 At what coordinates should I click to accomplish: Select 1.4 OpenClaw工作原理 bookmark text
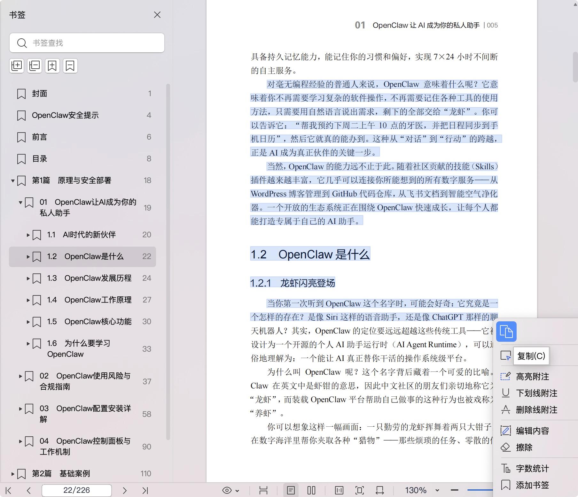click(x=89, y=300)
